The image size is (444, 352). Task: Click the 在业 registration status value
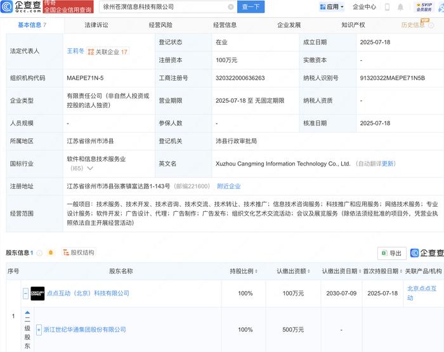point(221,42)
